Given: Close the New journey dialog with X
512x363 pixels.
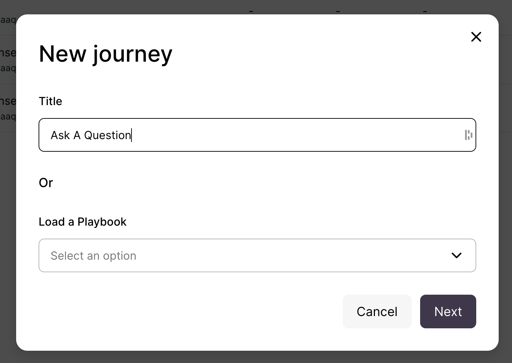Looking at the screenshot, I should click(x=476, y=37).
